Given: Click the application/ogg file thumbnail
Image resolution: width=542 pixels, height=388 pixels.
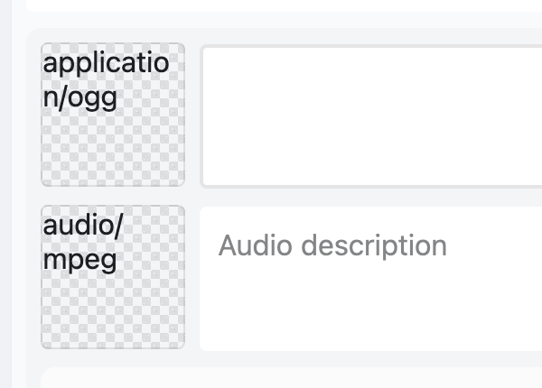Looking at the screenshot, I should coord(113,115).
